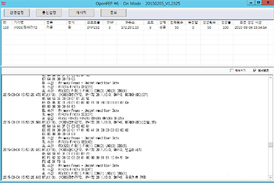Click the log panel vertical scrollbar thumb

click(270, 145)
